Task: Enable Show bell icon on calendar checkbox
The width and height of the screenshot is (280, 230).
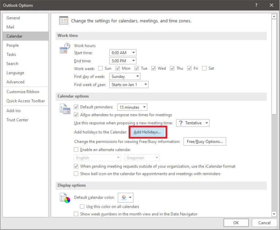Action: pyautogui.click(x=76, y=174)
